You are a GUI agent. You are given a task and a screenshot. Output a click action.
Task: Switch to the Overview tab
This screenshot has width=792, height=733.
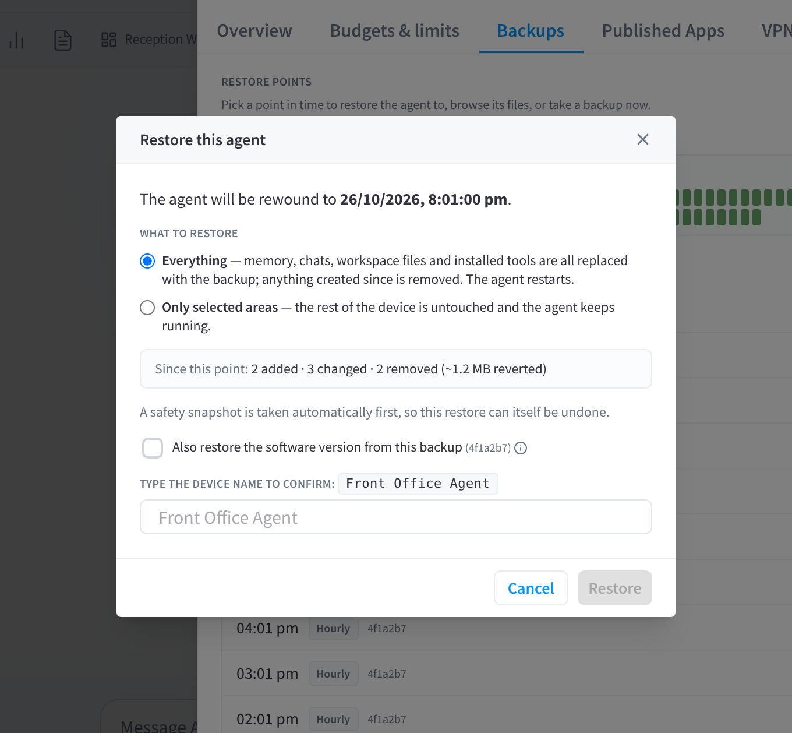click(254, 30)
